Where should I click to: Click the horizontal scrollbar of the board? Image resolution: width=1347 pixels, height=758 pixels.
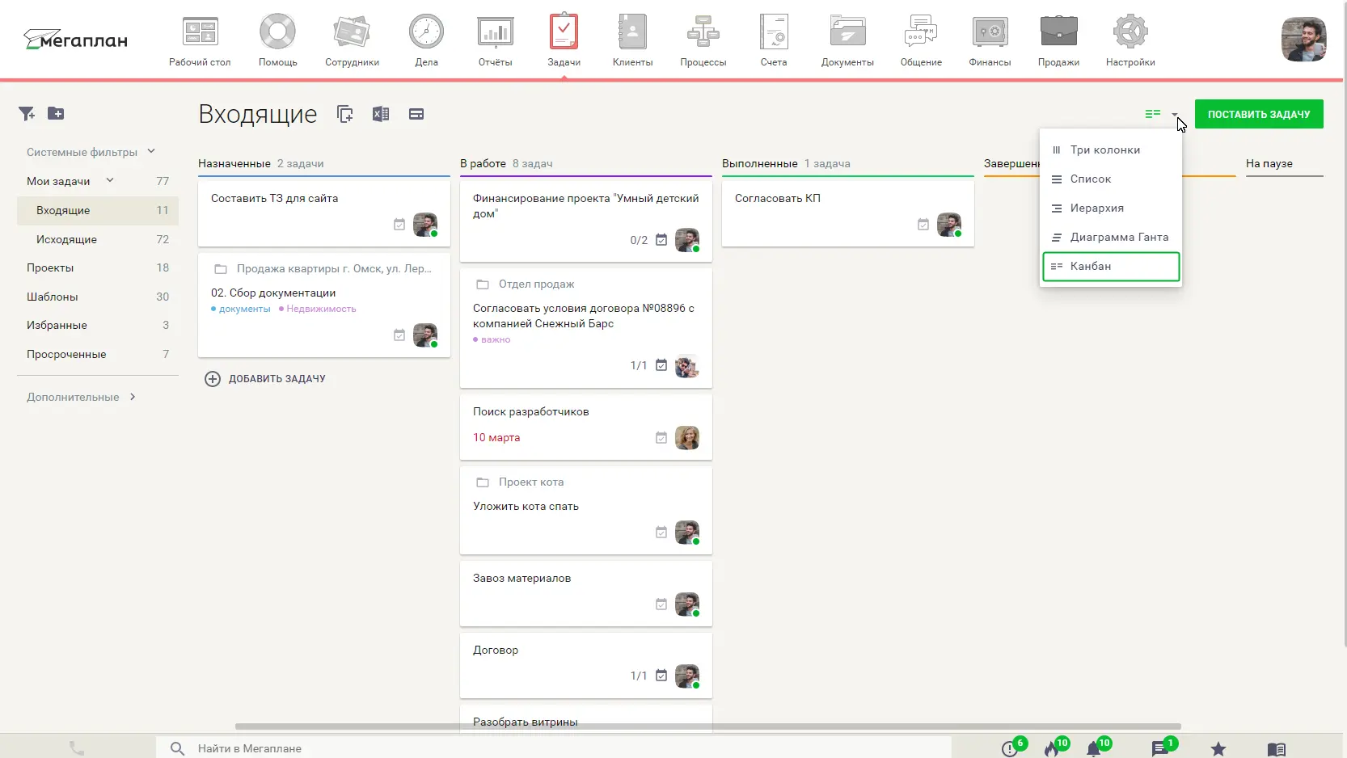(x=707, y=726)
